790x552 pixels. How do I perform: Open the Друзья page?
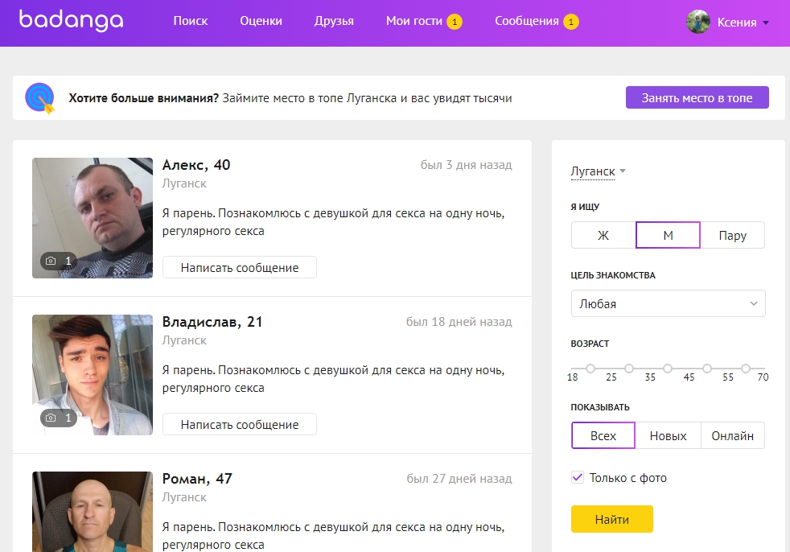click(334, 21)
